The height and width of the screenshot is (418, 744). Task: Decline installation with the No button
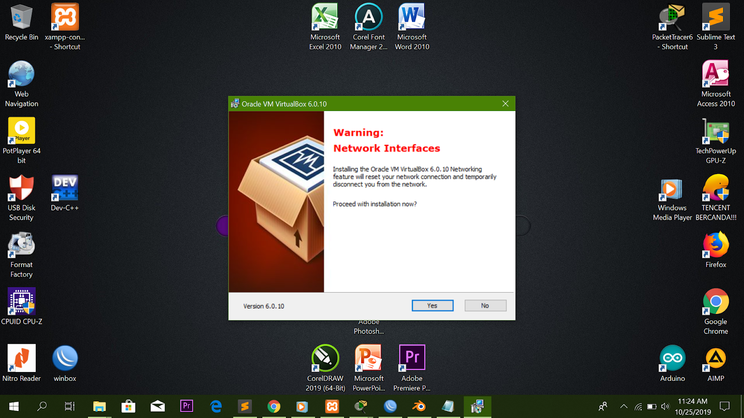[485, 306]
